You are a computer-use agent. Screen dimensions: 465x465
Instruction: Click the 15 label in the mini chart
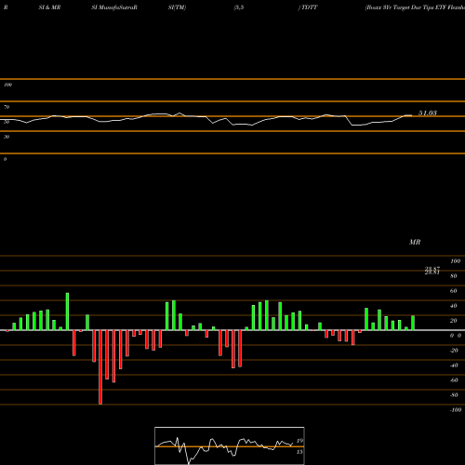(299, 452)
